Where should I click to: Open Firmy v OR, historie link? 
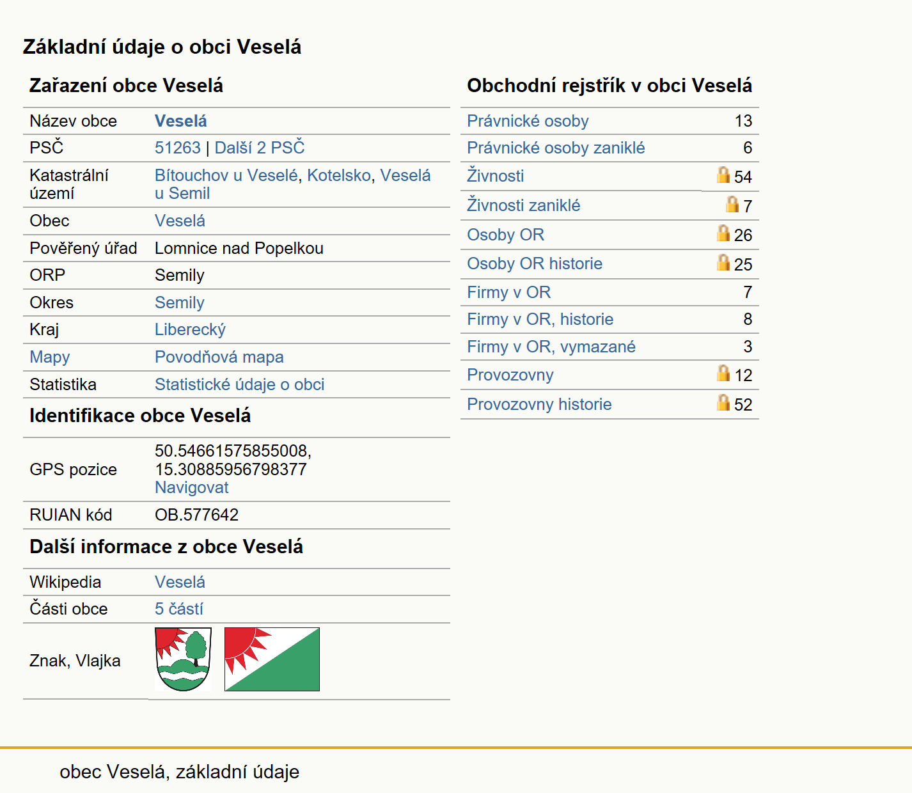coord(540,319)
